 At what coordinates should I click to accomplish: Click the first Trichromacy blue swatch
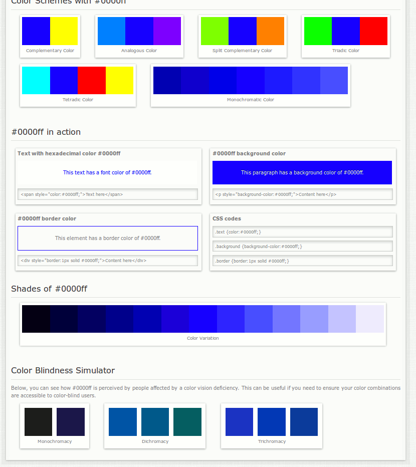click(x=239, y=421)
